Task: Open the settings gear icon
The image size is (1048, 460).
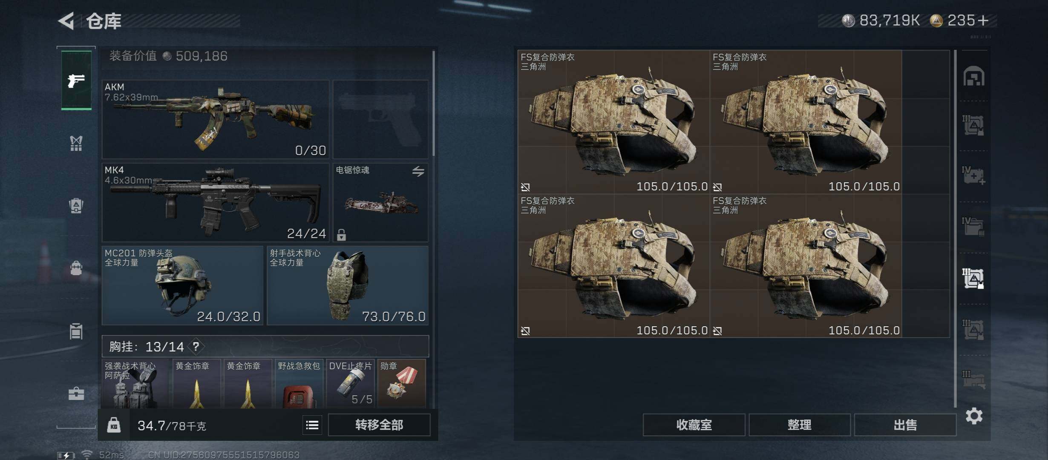Action: point(974,416)
